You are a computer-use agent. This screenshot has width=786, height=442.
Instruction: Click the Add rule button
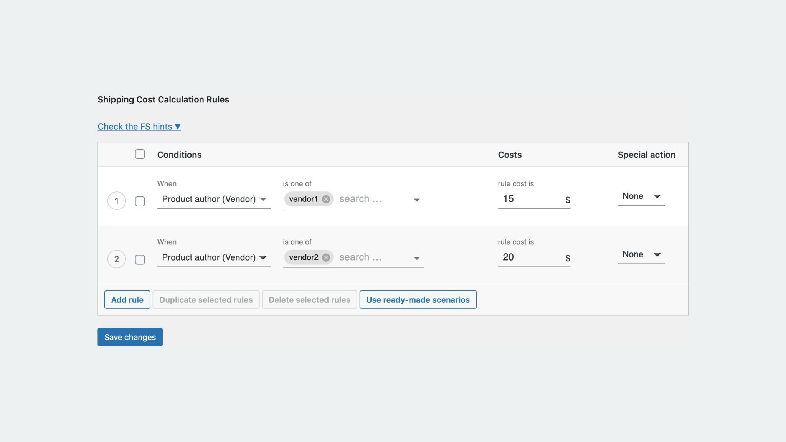127,300
